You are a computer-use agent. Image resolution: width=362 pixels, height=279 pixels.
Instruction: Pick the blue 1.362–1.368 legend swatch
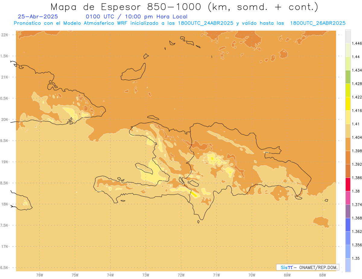click(x=348, y=225)
